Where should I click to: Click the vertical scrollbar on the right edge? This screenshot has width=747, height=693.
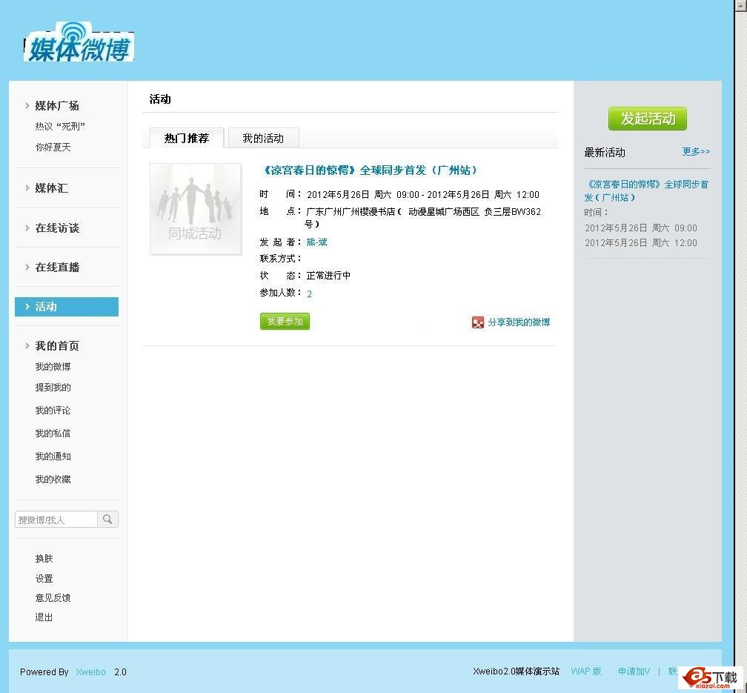[x=741, y=347]
